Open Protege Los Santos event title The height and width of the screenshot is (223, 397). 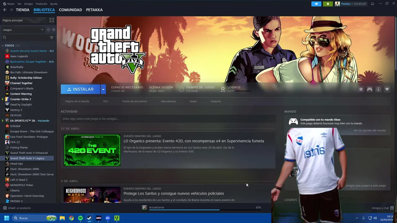[174, 193]
